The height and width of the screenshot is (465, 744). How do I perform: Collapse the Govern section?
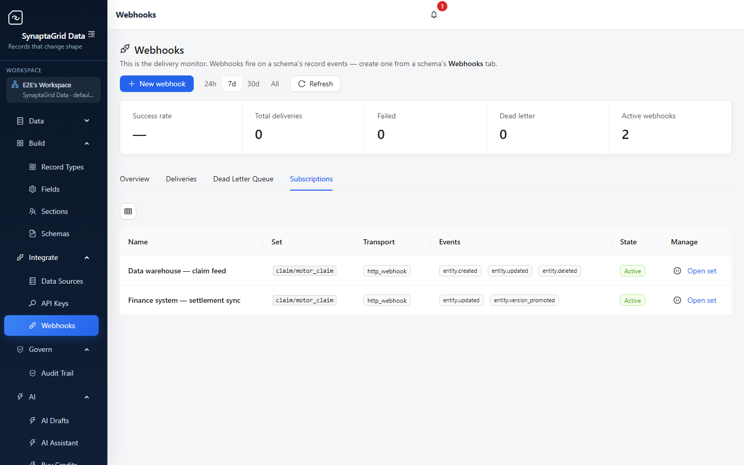pos(87,349)
